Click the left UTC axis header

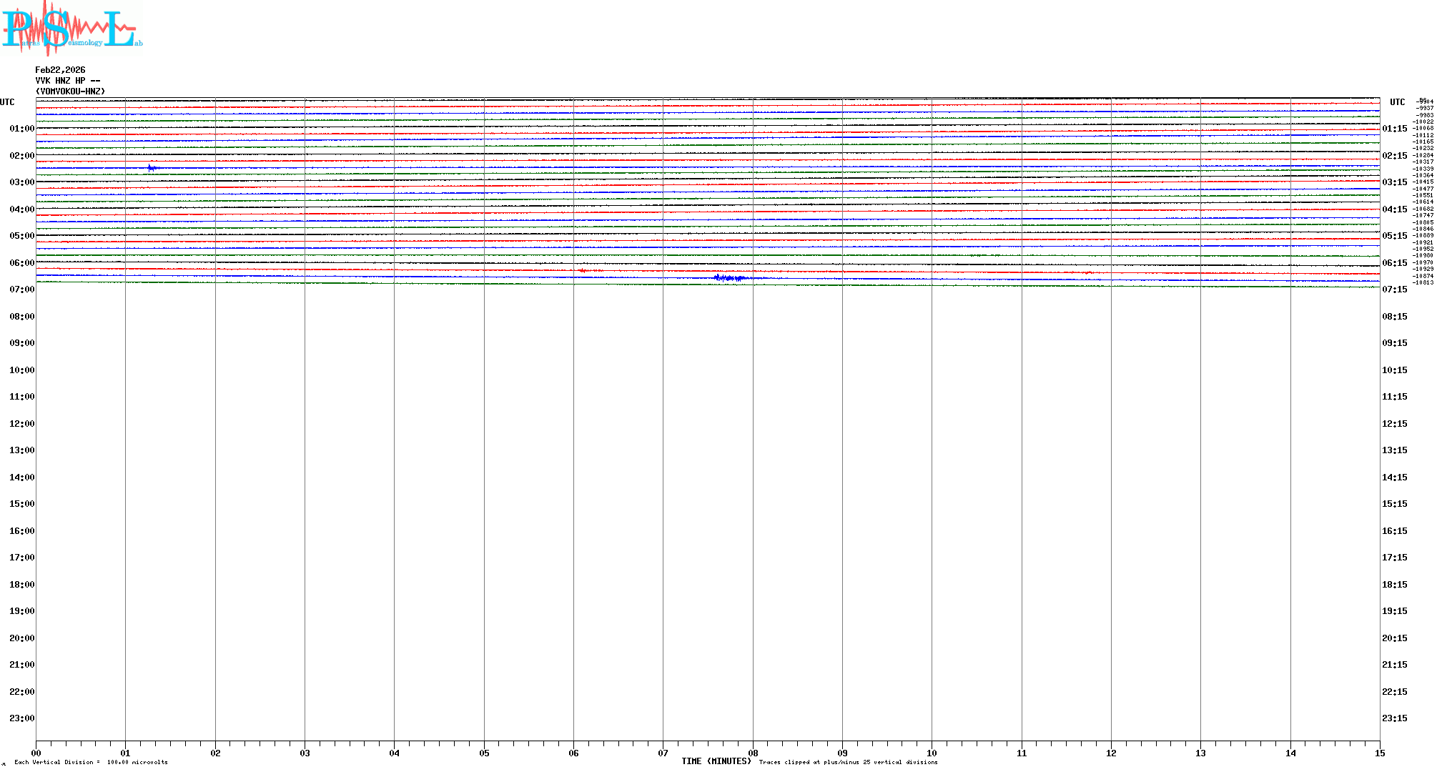(7, 102)
